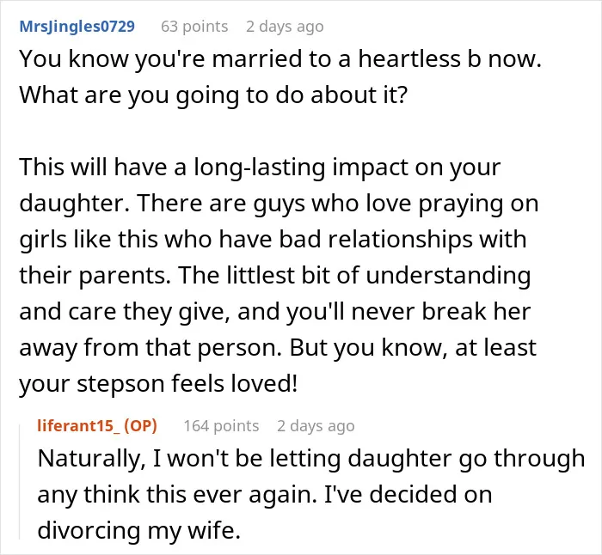The width and height of the screenshot is (602, 555).
Task: Click the line "There are guys who love praying on"
Action: click(x=337, y=204)
